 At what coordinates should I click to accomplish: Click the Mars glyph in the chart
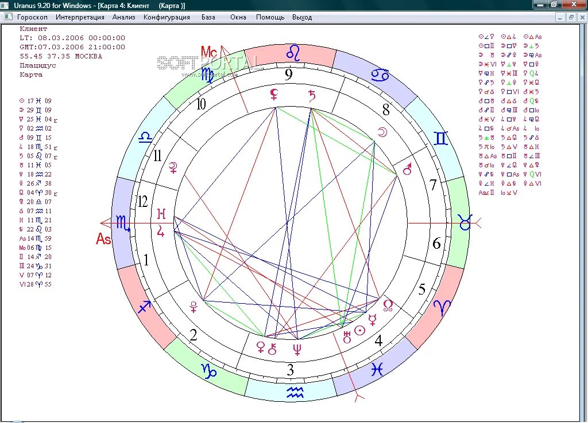[407, 169]
